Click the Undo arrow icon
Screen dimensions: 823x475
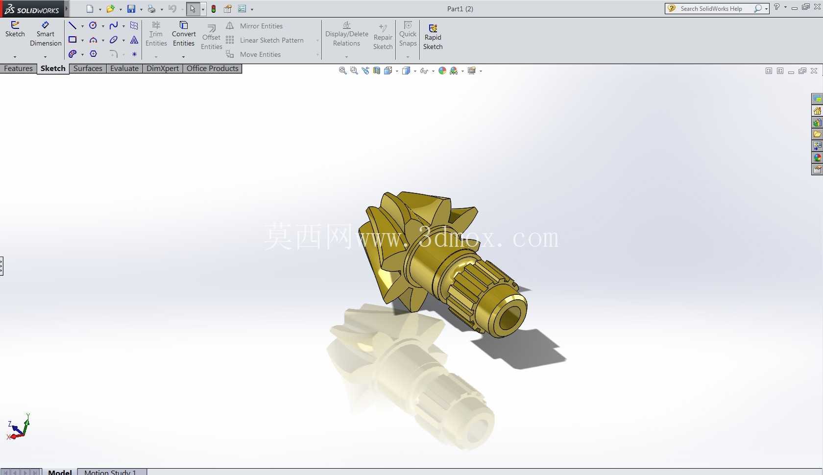coord(172,9)
